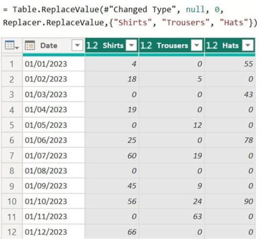Click the Date column type icon
This screenshot has height=239, width=260.
pyautogui.click(x=30, y=45)
